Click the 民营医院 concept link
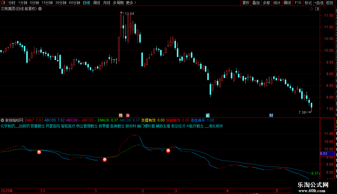337x194 pixels. [53, 126]
